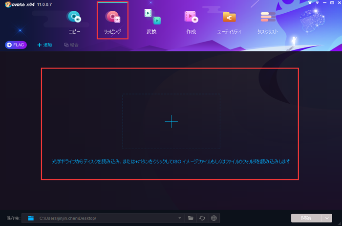Expand the save path dropdown arrow
342x226 pixels.
tap(180, 218)
